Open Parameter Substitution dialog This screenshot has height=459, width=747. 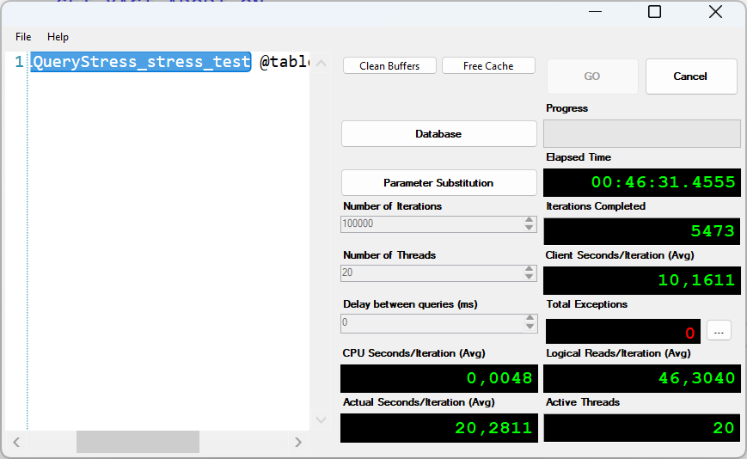[438, 183]
